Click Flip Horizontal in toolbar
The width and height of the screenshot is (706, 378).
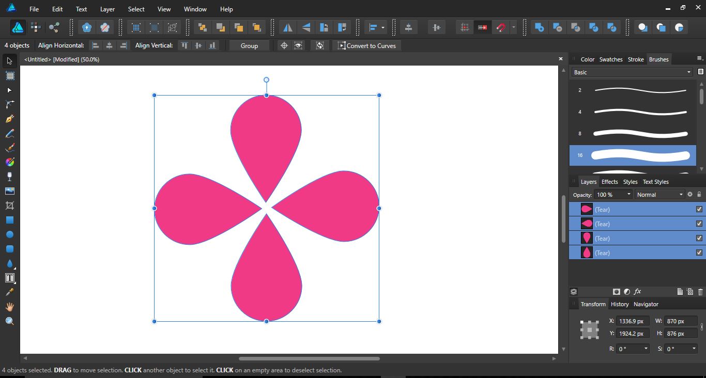click(x=288, y=27)
